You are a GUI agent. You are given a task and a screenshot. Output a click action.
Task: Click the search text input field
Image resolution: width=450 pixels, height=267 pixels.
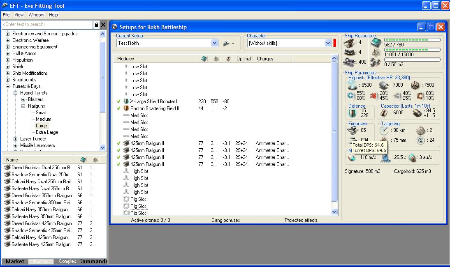point(47,25)
